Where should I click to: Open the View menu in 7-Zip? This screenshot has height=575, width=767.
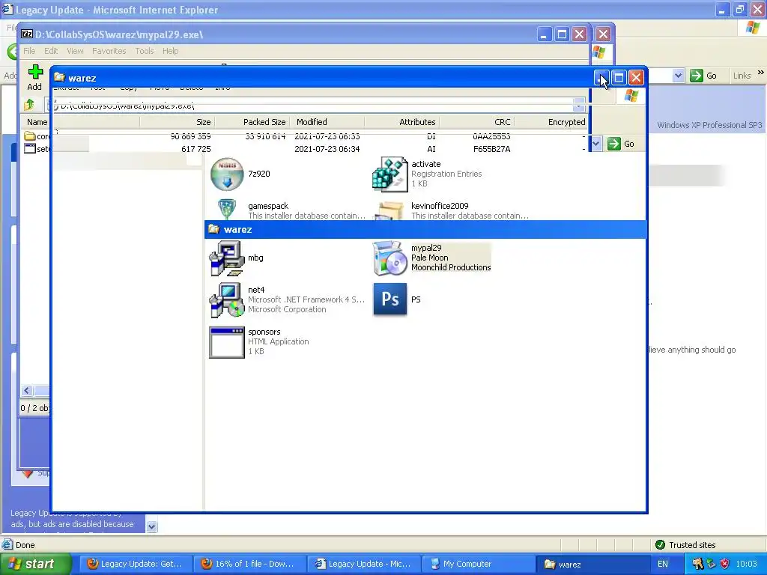click(x=75, y=51)
